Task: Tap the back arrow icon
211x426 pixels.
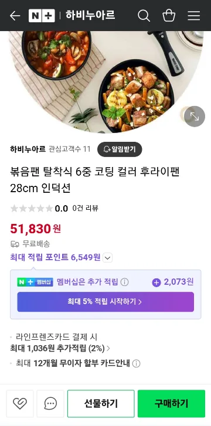Action: (15, 15)
